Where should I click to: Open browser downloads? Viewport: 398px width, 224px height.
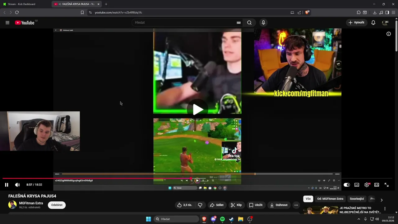pos(375,12)
